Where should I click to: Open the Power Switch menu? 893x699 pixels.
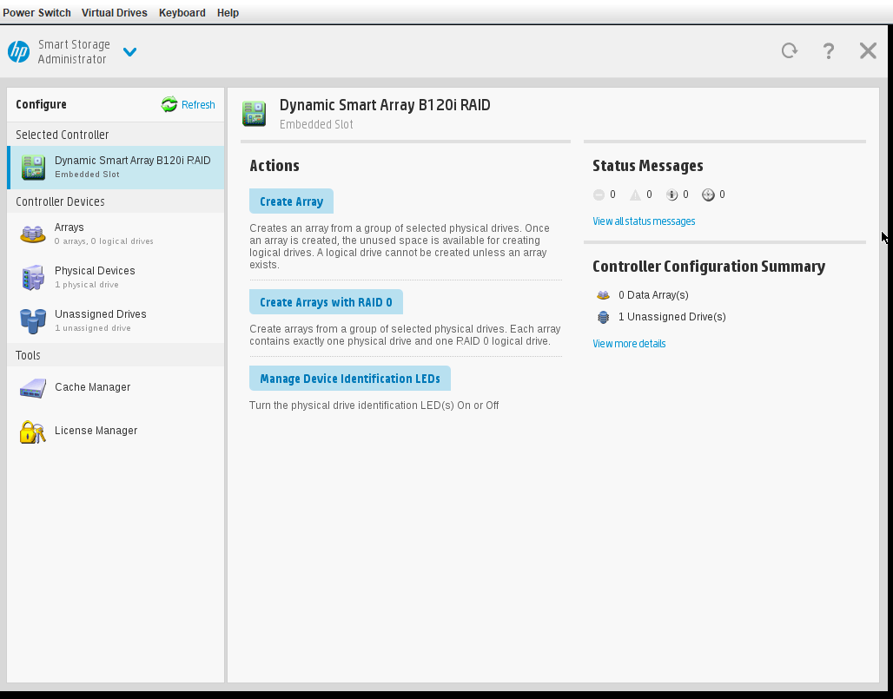coord(37,12)
